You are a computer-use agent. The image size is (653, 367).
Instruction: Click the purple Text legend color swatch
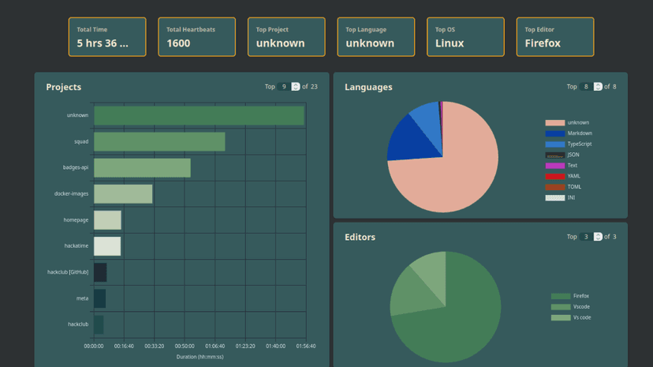[554, 166]
